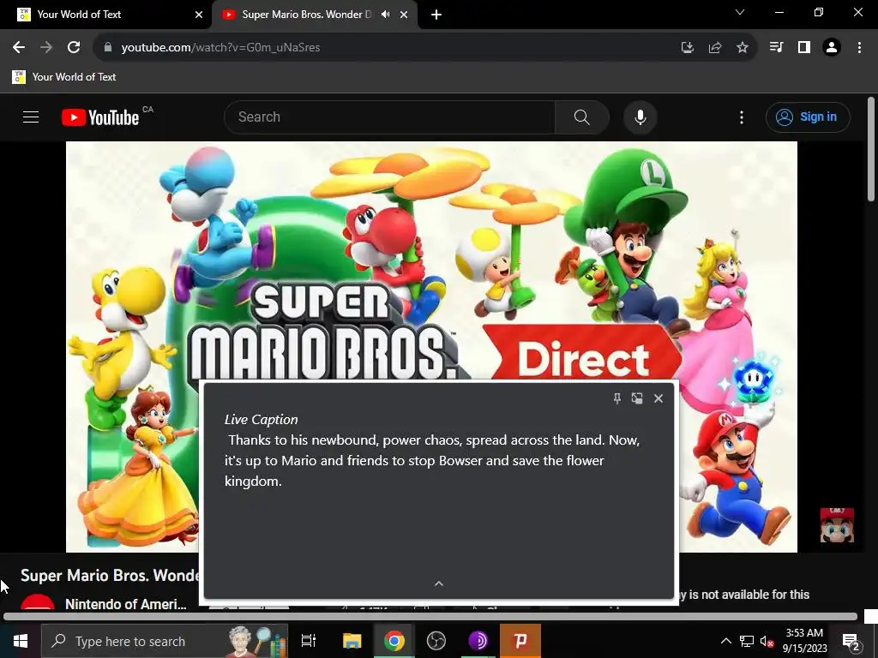Open the tab search dropdown arrow
The width and height of the screenshot is (878, 658).
click(740, 12)
